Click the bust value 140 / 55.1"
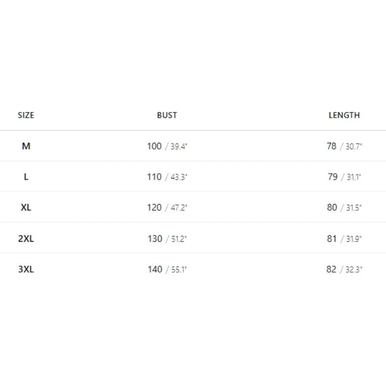Image resolution: width=386 pixels, height=386 pixels. coord(167,269)
